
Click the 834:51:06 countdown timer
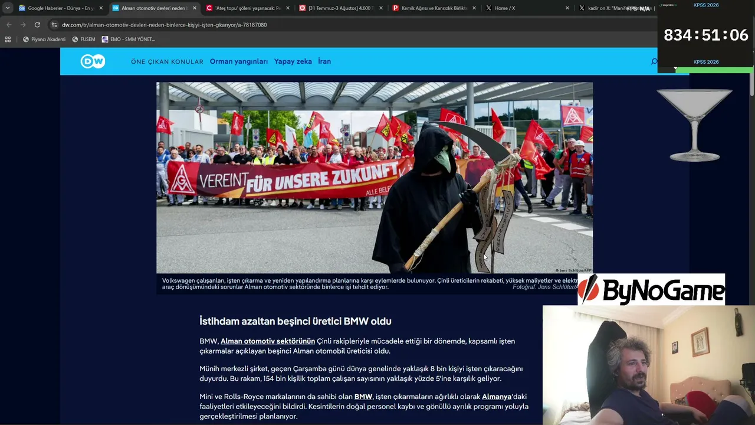tap(706, 35)
